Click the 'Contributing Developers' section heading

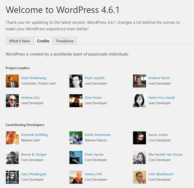tap(25, 125)
